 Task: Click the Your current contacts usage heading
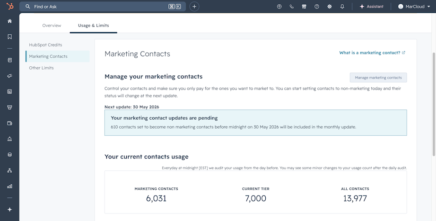click(x=147, y=157)
